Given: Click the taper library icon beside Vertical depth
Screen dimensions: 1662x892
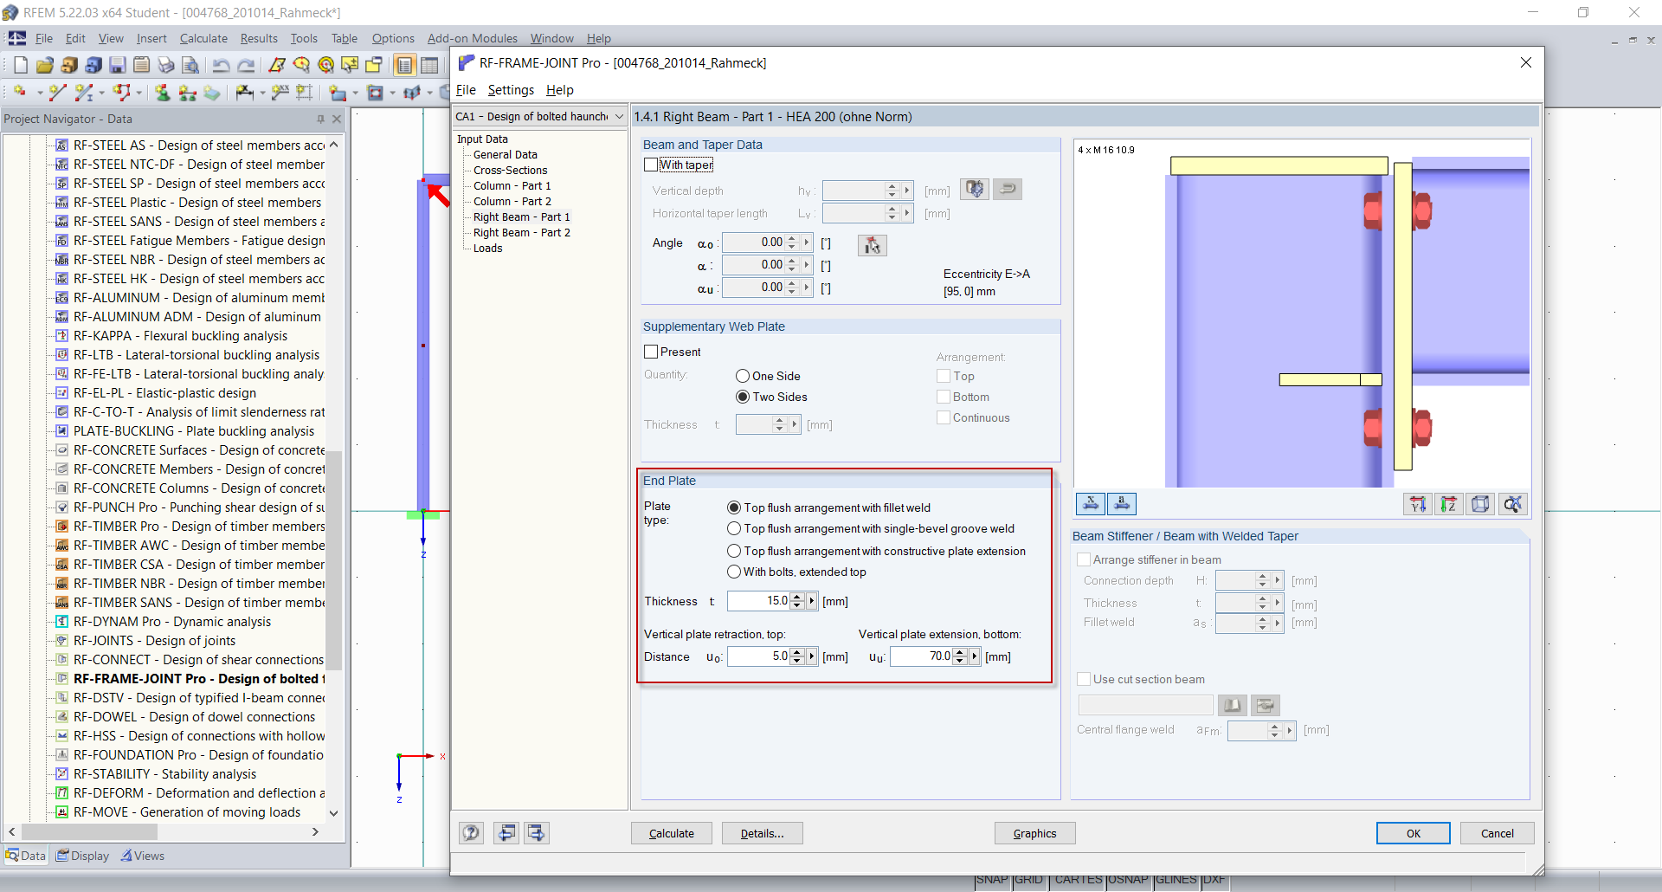Looking at the screenshot, I should pos(976,189).
